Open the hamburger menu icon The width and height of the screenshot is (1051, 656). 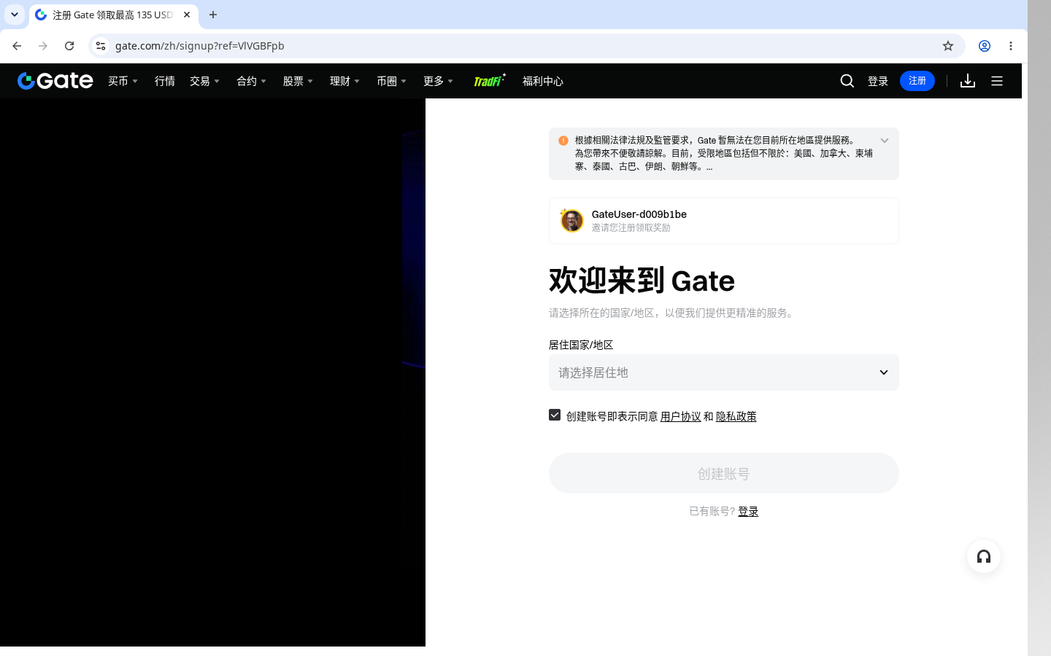coord(997,81)
